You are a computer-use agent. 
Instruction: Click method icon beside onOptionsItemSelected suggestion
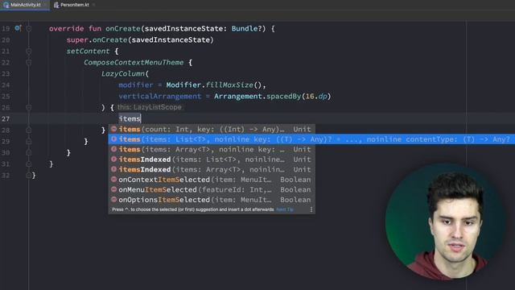pos(113,200)
